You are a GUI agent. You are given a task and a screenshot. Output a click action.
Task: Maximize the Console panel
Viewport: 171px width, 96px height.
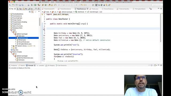tap(161, 65)
